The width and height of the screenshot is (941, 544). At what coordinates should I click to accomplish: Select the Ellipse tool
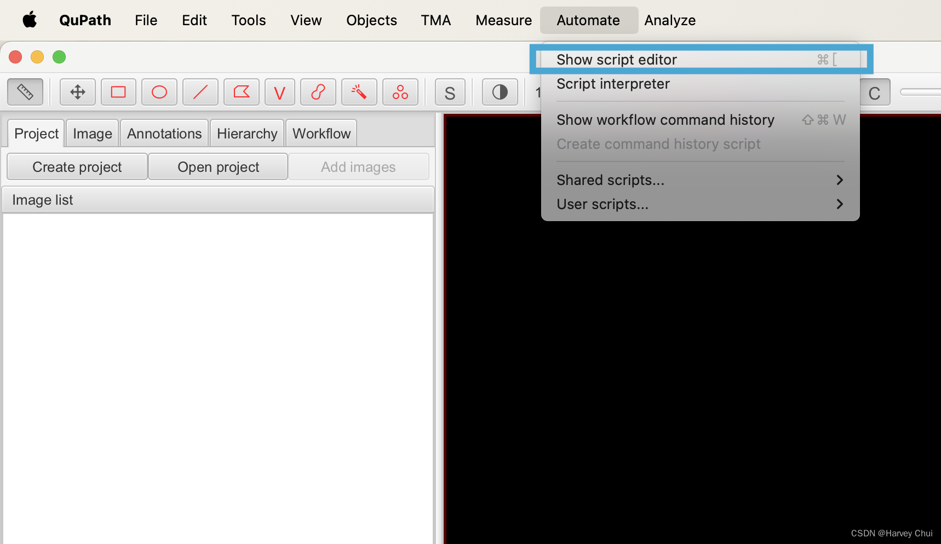(159, 92)
